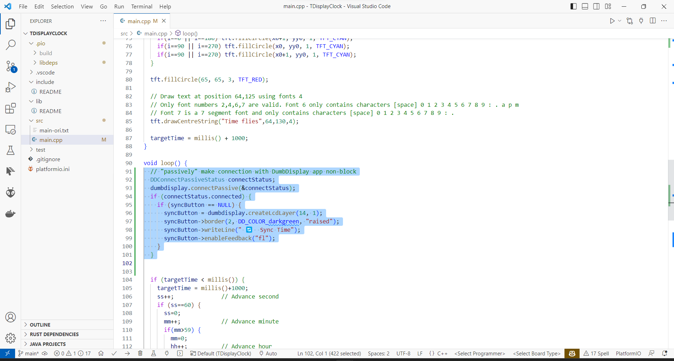Split the editor to the right
This screenshot has height=361, width=674.
(x=653, y=21)
